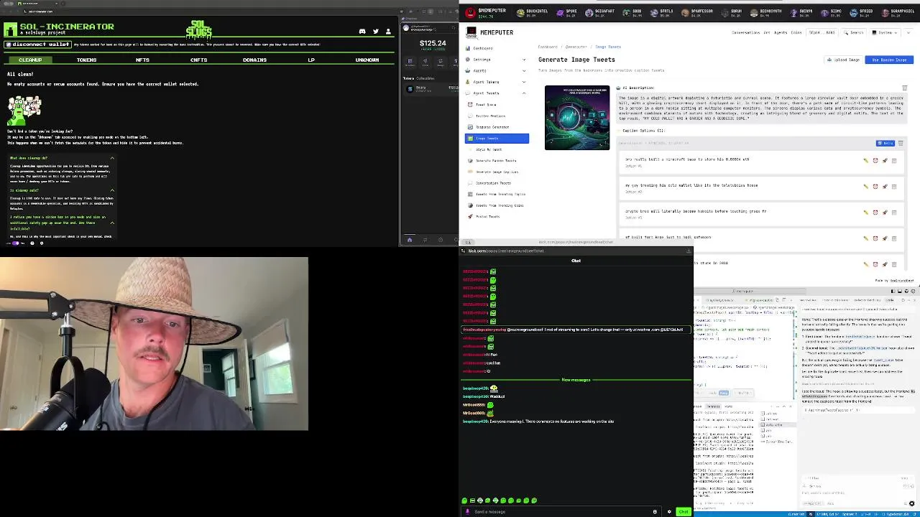Switch to the CNFTS tab

[x=198, y=60]
